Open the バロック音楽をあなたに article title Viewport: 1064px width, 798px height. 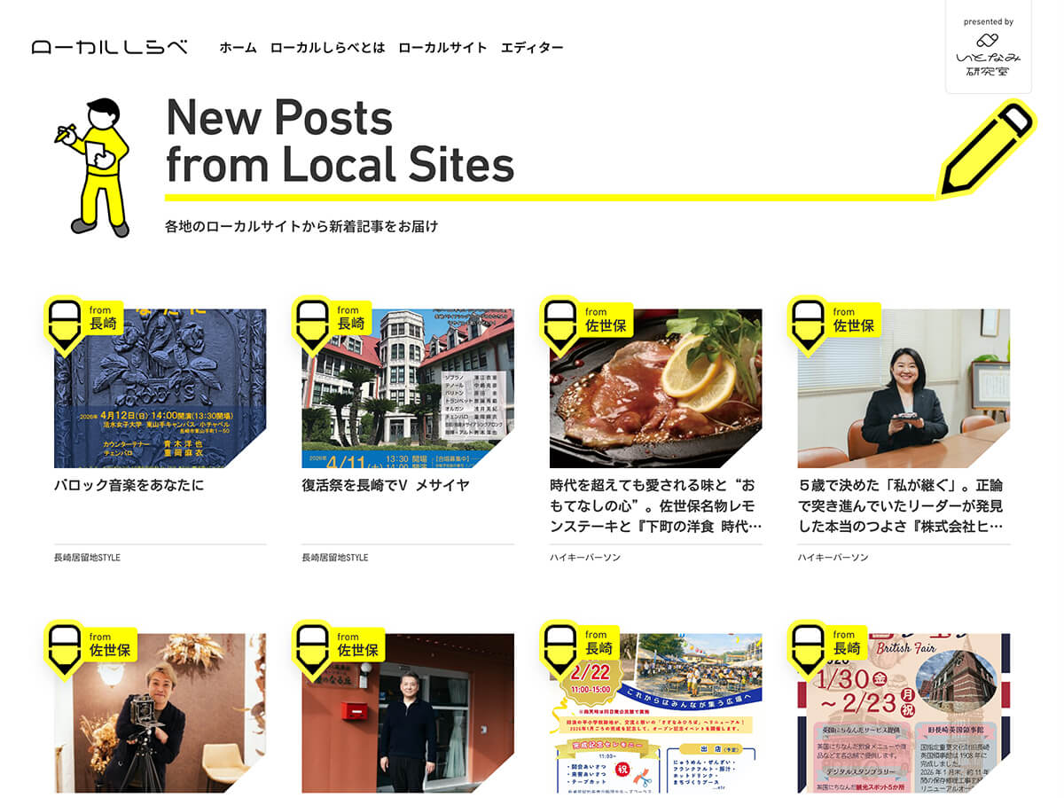coord(129,485)
